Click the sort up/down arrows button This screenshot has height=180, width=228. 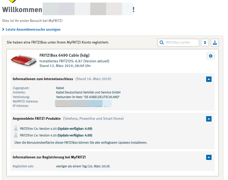pos(205,42)
